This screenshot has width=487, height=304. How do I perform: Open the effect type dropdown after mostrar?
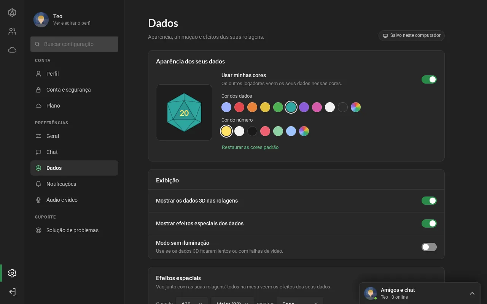pyautogui.click(x=300, y=301)
